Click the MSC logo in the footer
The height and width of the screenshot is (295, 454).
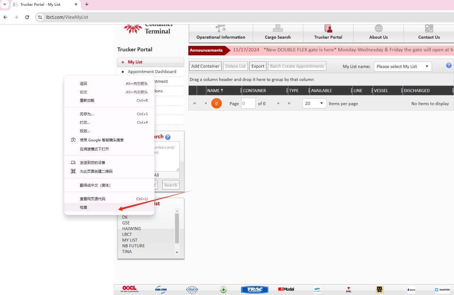(x=380, y=289)
